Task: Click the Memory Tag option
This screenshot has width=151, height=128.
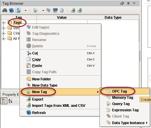Action: coord(123,98)
